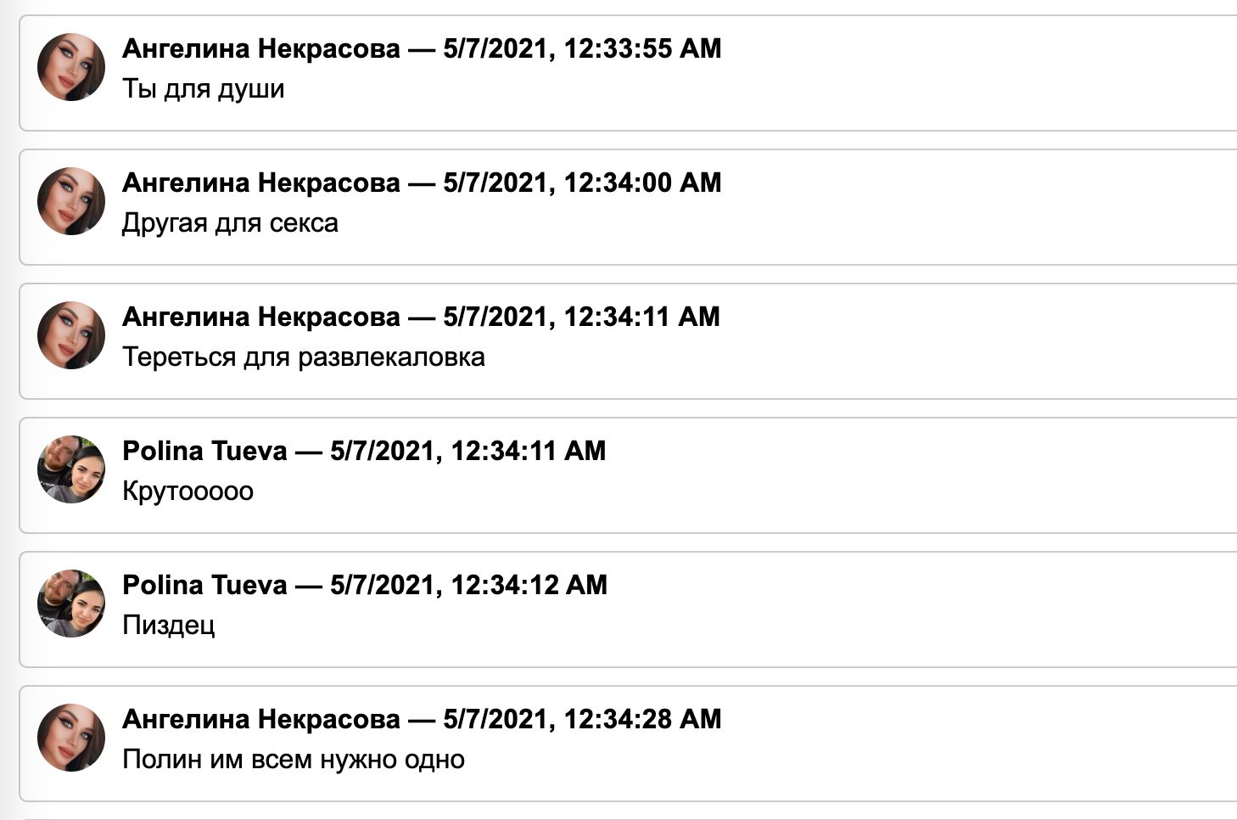Click the message text 'Другая для секса'

pyautogui.click(x=230, y=223)
